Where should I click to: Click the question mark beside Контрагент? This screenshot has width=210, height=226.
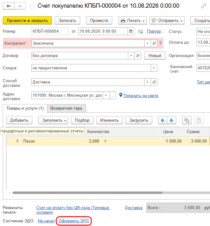[x=160, y=43]
